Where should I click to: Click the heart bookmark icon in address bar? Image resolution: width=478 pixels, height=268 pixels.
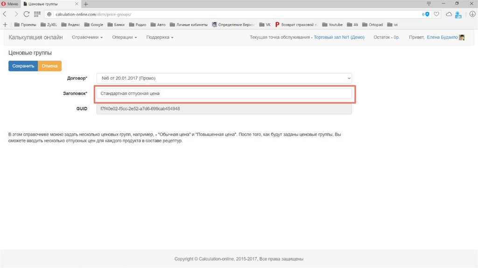point(436,14)
